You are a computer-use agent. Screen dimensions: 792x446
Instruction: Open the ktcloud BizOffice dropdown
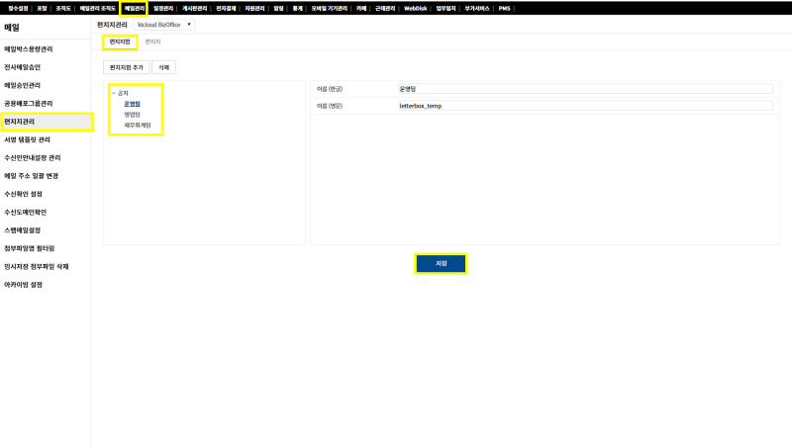[x=165, y=24]
